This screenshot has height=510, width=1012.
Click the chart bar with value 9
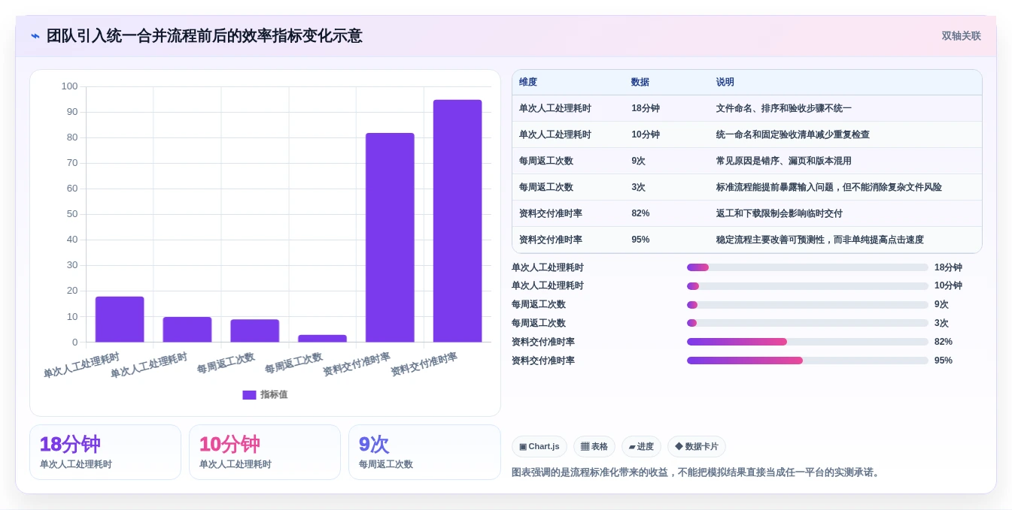point(255,331)
